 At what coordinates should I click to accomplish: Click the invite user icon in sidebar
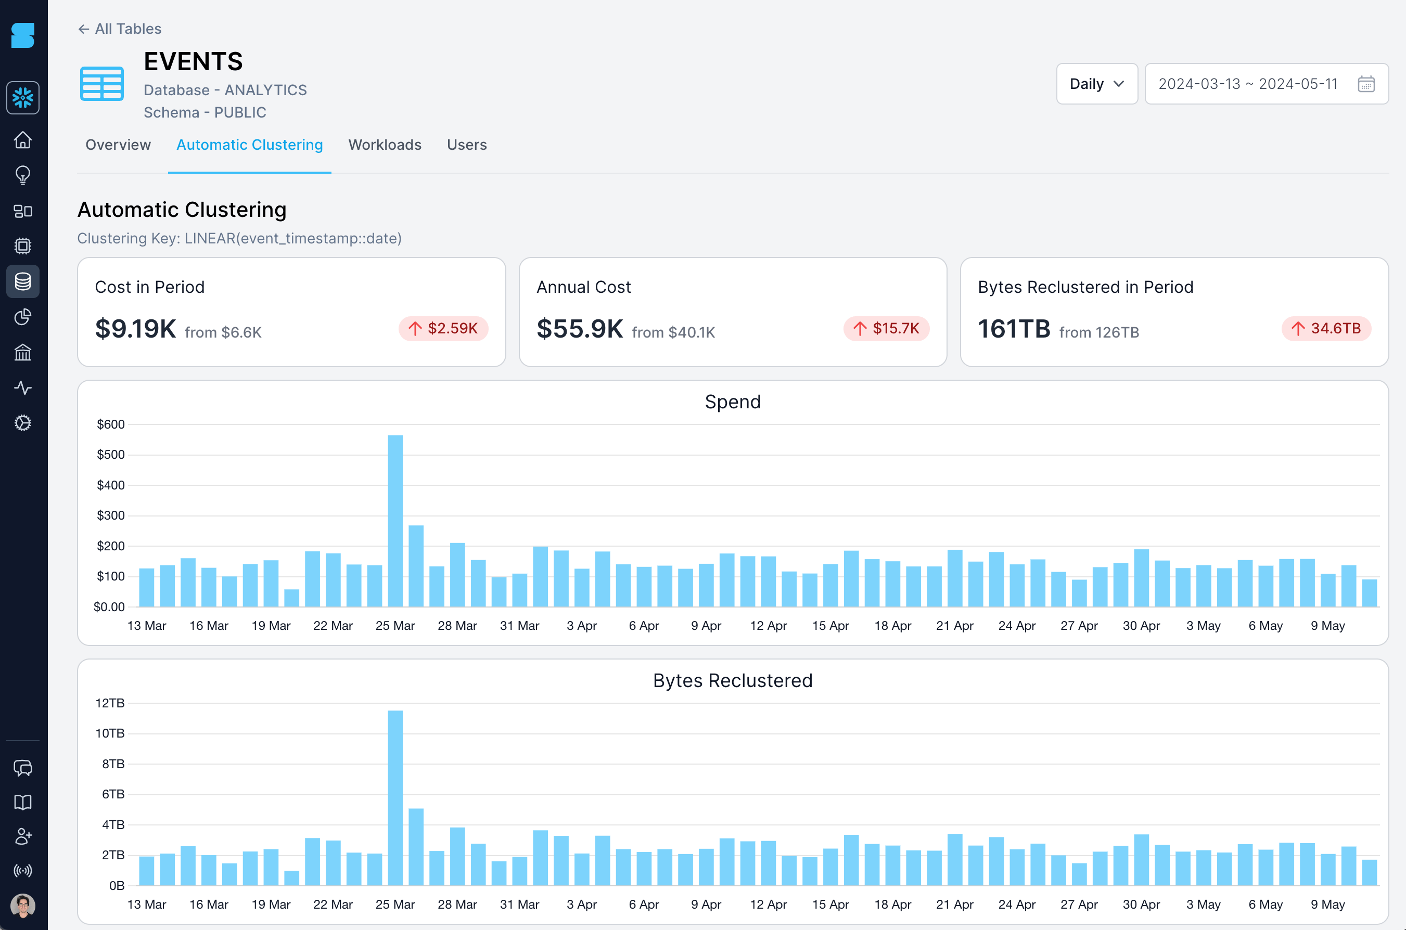[x=22, y=836]
